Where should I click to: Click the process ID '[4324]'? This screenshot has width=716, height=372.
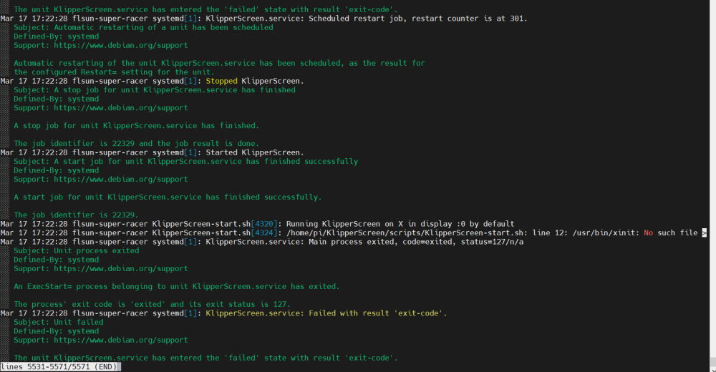264,232
